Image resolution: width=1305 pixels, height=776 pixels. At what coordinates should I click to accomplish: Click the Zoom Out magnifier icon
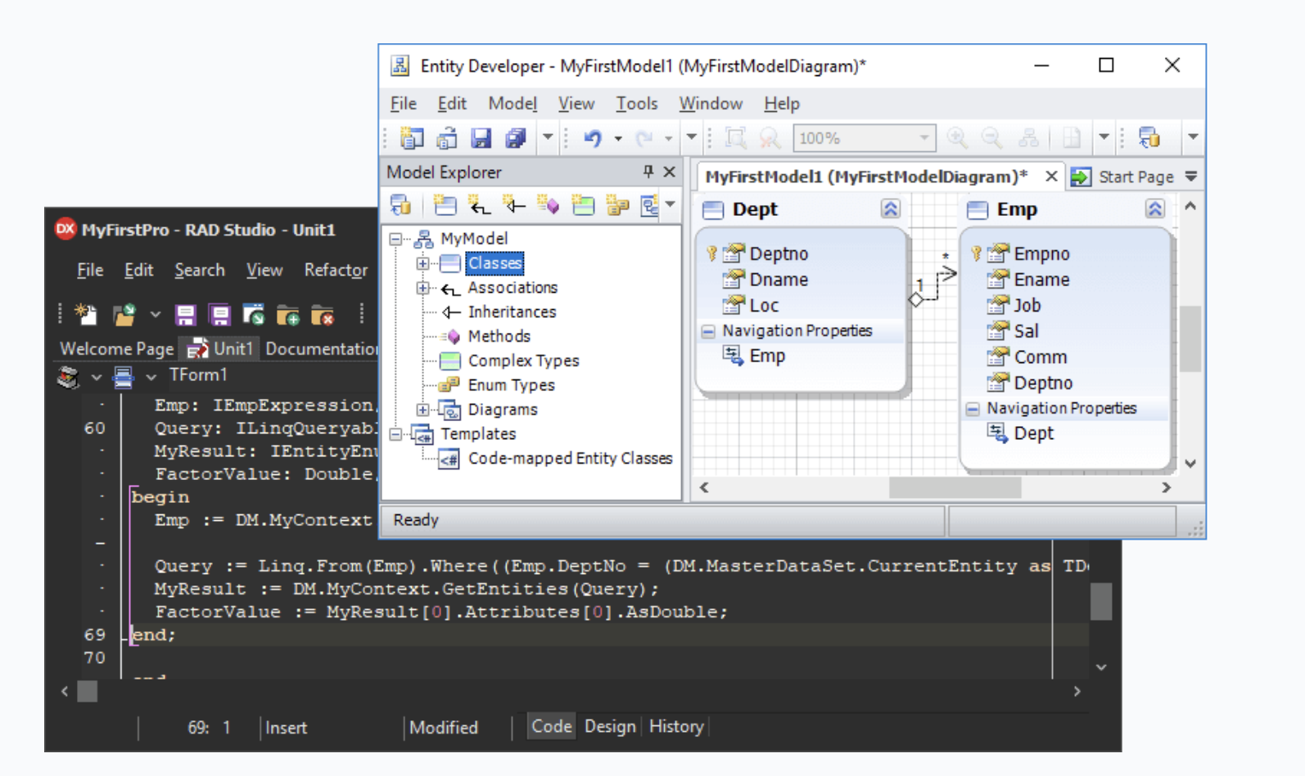coord(991,138)
